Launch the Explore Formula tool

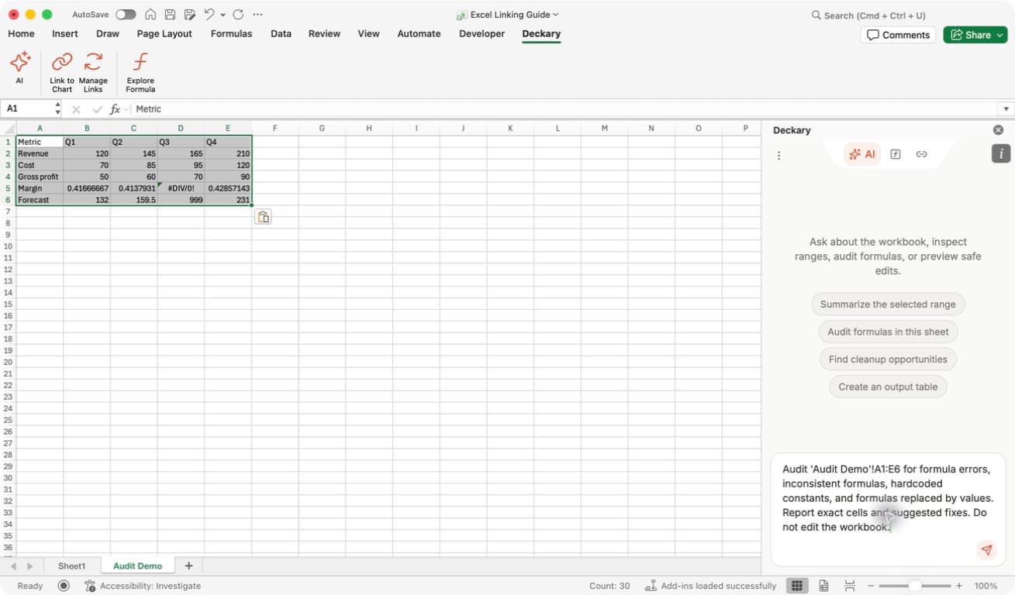(140, 72)
